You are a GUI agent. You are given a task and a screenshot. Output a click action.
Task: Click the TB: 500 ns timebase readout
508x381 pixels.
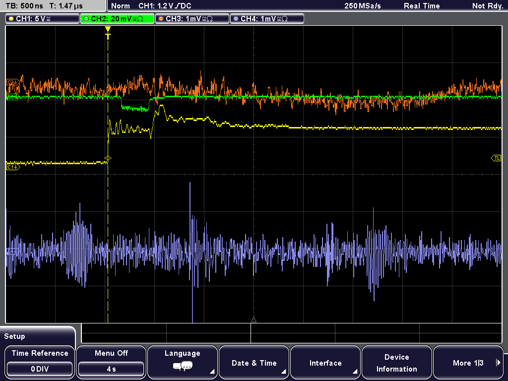click(x=25, y=6)
